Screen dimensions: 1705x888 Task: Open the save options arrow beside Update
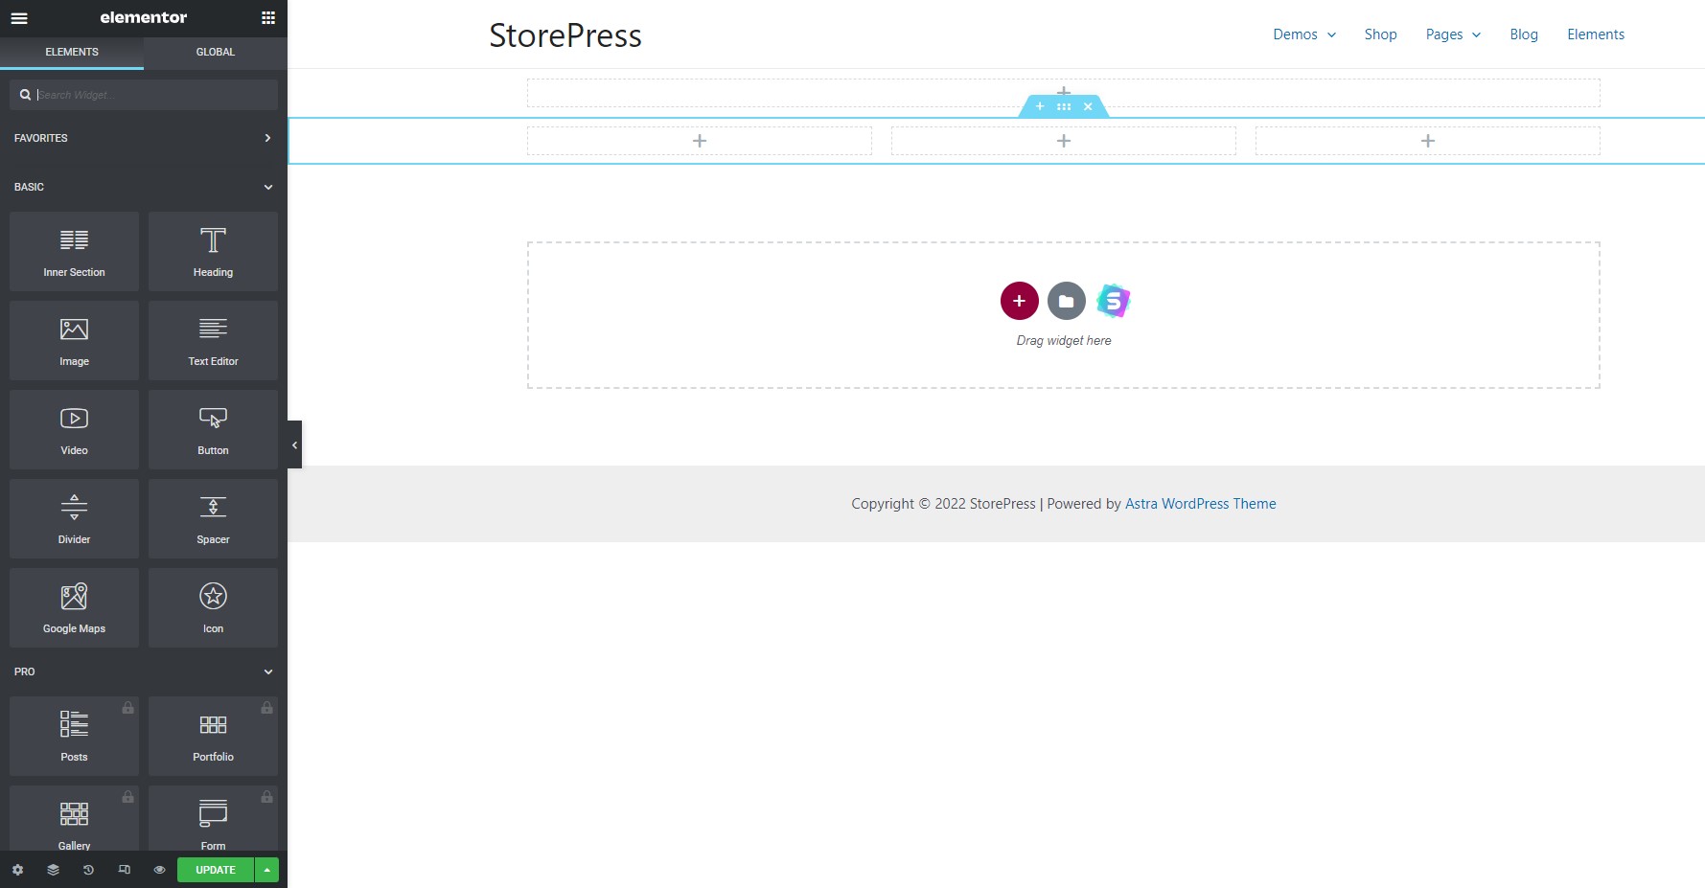pos(266,870)
